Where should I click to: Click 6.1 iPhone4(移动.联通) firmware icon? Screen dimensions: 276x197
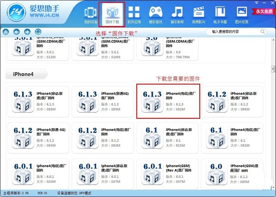[x=152, y=138]
